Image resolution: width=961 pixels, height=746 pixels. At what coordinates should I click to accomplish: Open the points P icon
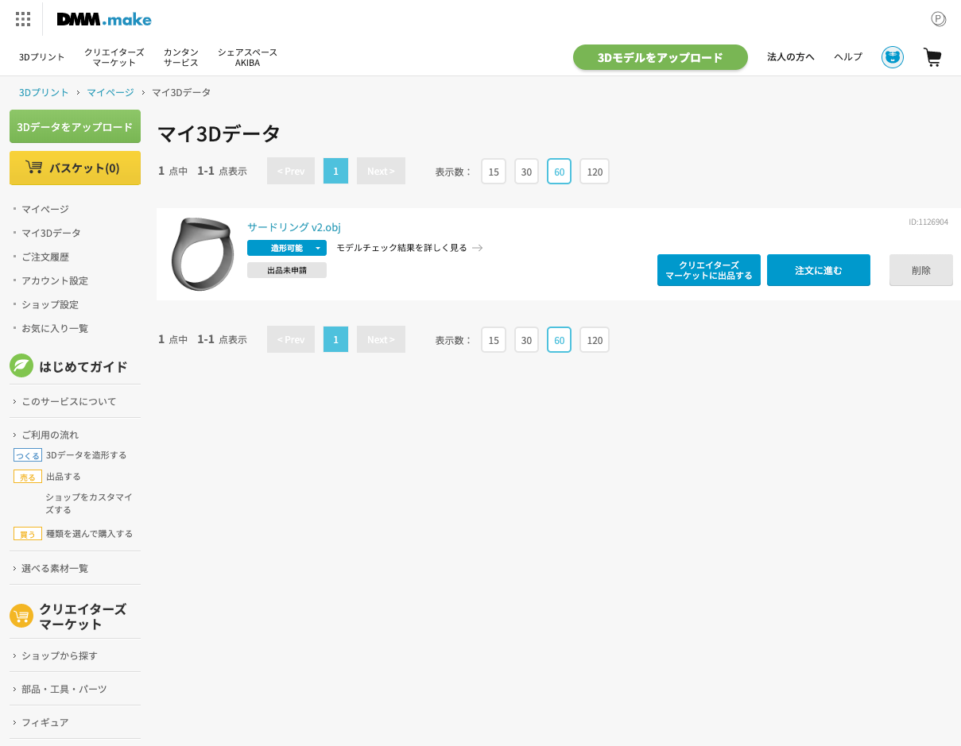click(x=939, y=19)
